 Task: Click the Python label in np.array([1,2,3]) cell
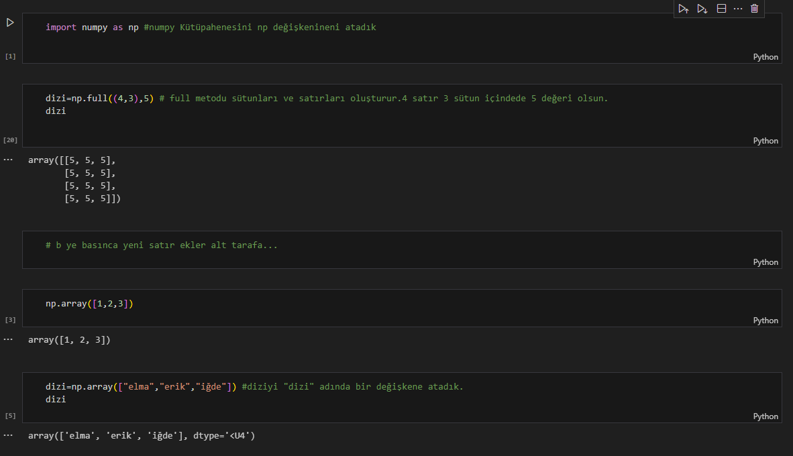765,321
